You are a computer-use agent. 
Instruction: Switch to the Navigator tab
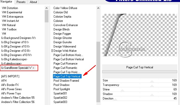(x=7, y=2)
